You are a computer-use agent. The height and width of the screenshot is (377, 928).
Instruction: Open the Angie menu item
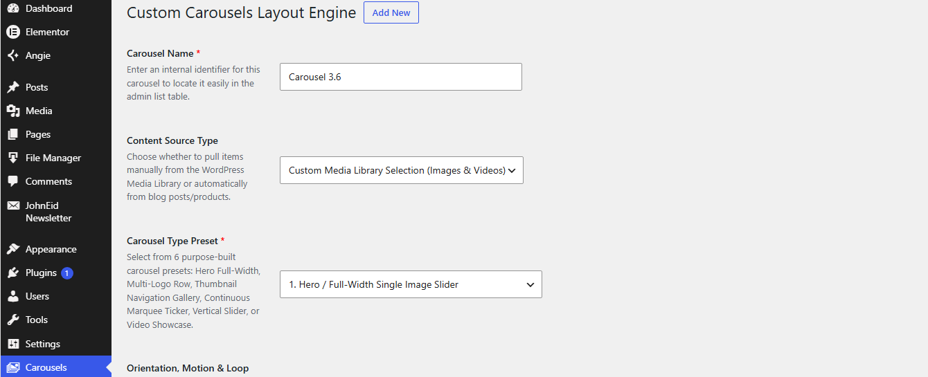55,55
